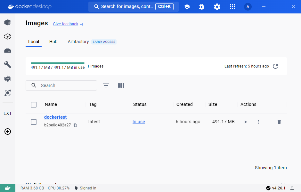The image size is (301, 192).
Task: Open the Containers view in sidebar
Action: click(8, 22)
